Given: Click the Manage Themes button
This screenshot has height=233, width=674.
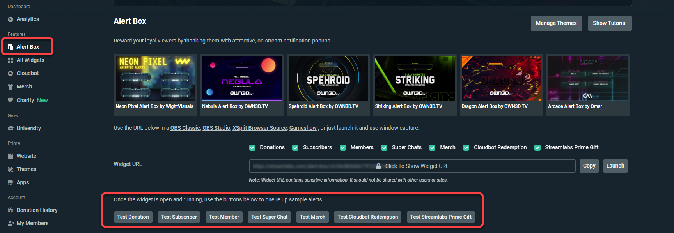Looking at the screenshot, I should pyautogui.click(x=556, y=23).
